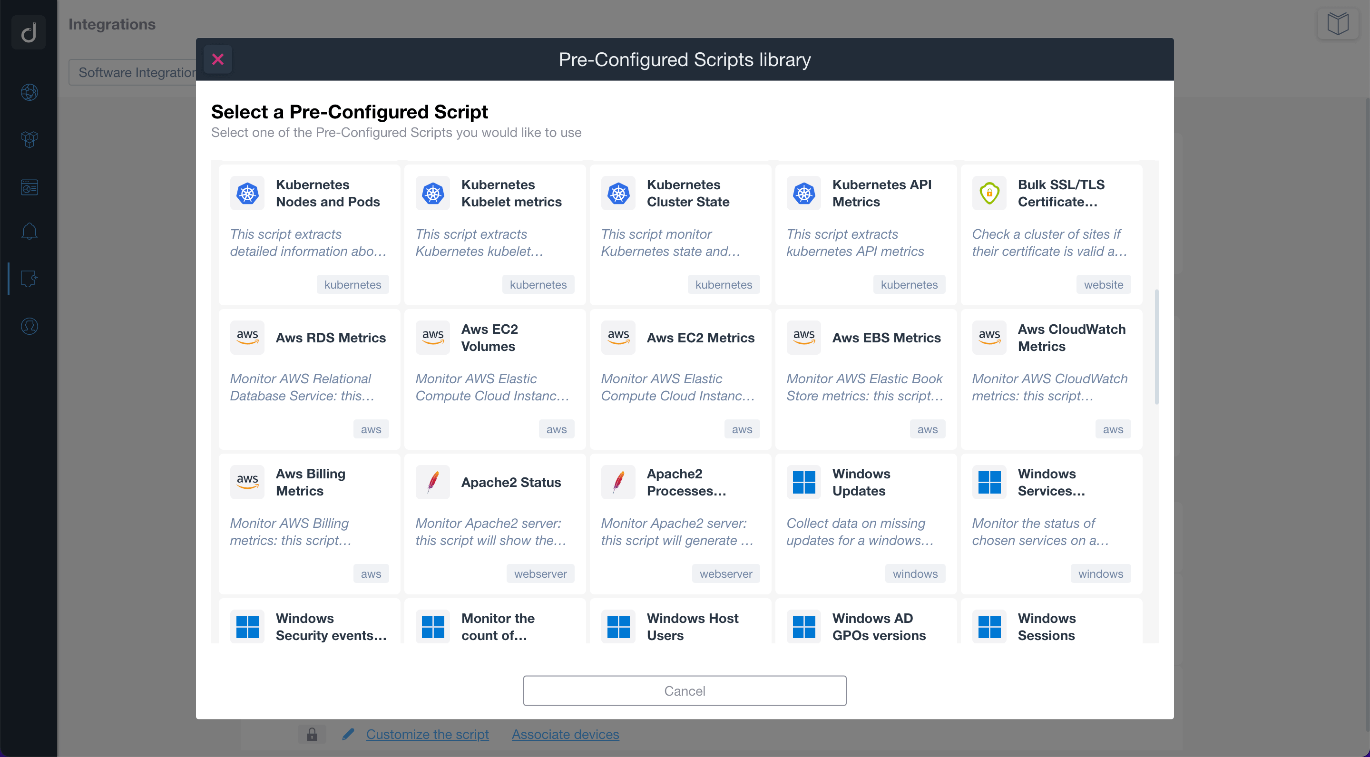The height and width of the screenshot is (757, 1370).
Task: Open the Associate devices link
Action: [x=565, y=734]
